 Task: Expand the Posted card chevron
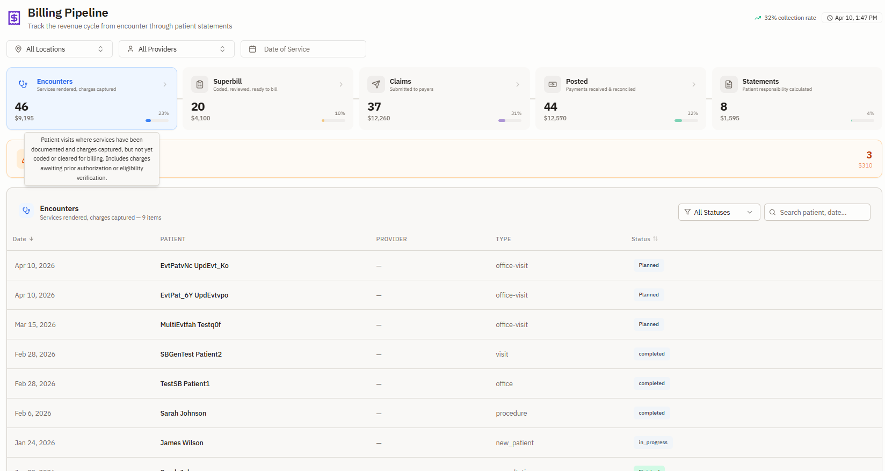pos(694,84)
